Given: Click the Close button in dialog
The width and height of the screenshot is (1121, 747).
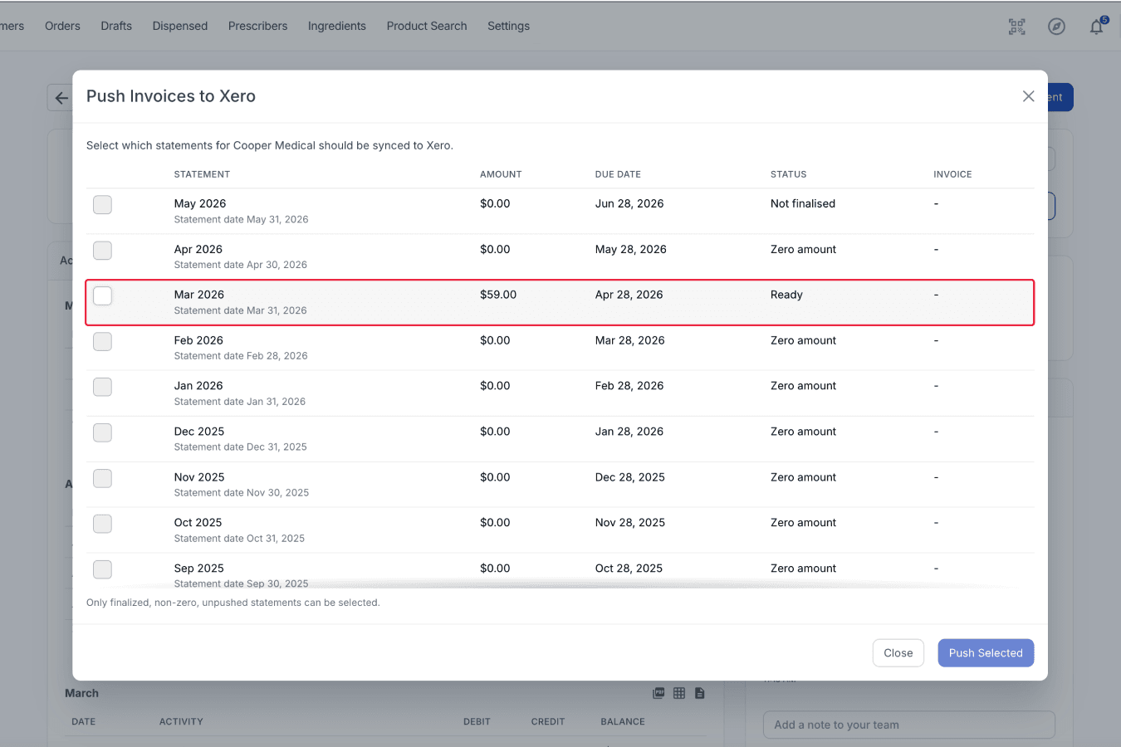Looking at the screenshot, I should 898,653.
